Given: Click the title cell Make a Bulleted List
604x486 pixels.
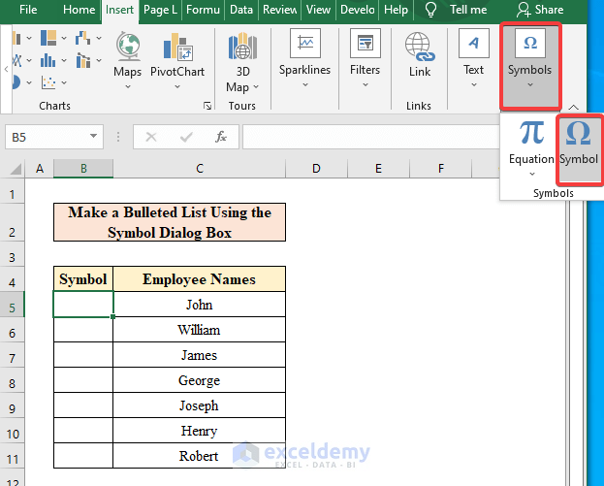Looking at the screenshot, I should click(x=170, y=222).
